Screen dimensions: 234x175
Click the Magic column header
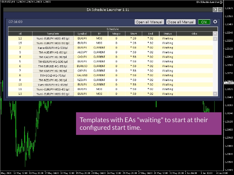coord(116,34)
